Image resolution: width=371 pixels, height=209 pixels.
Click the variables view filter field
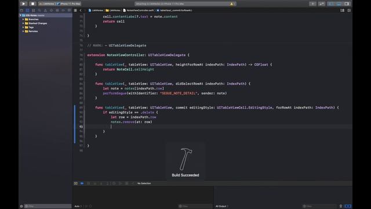point(195,207)
